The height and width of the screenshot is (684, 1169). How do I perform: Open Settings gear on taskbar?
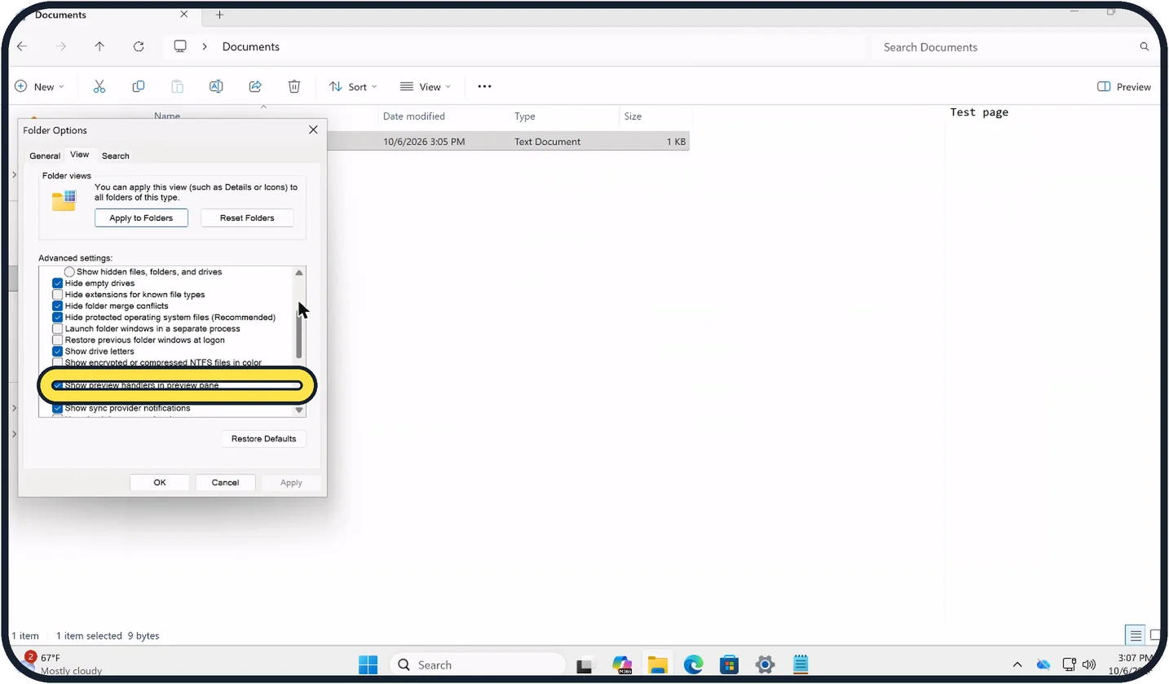(x=765, y=664)
